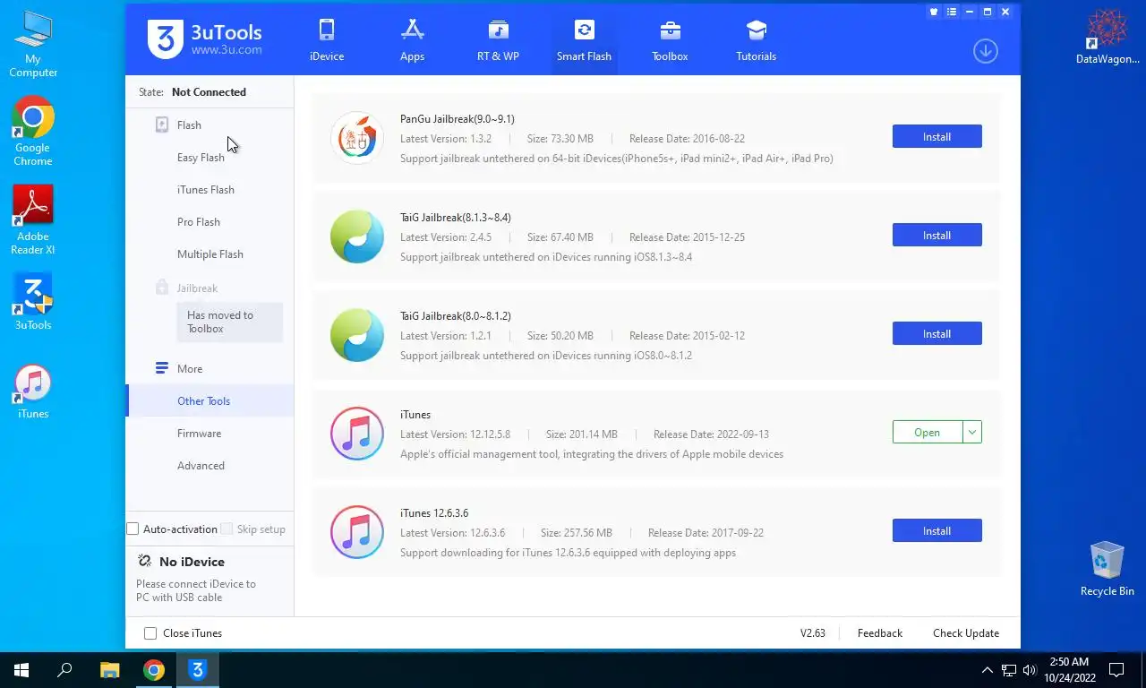Install PanGu Jailbreak (9.0~9.1)
The height and width of the screenshot is (688, 1146).
pos(936,136)
